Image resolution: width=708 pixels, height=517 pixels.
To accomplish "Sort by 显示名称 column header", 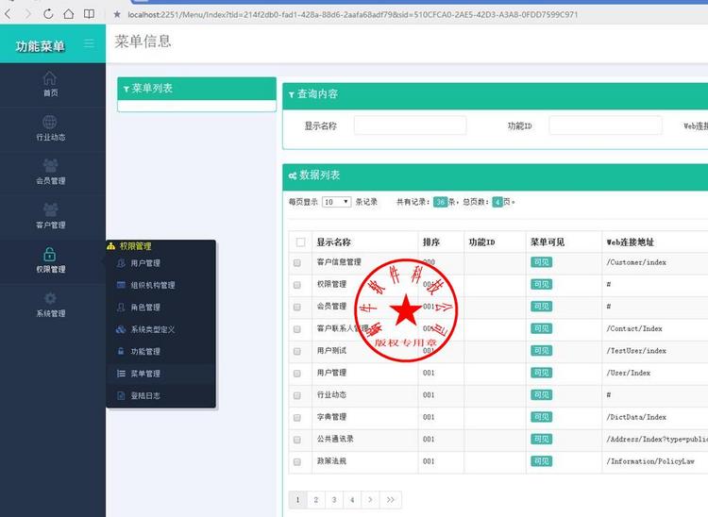I will coord(333,242).
